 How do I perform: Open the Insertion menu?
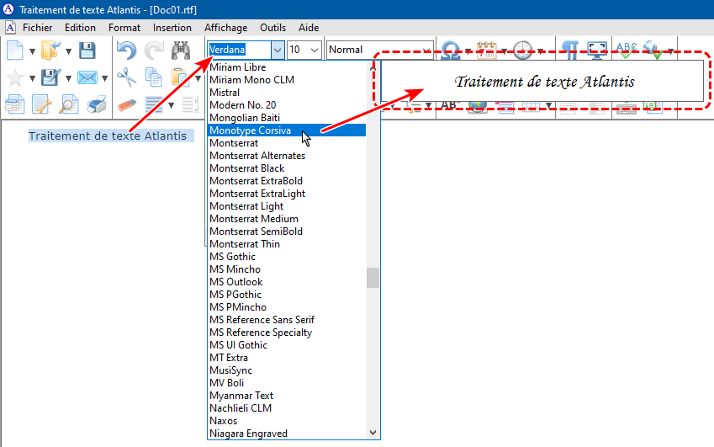coord(172,28)
